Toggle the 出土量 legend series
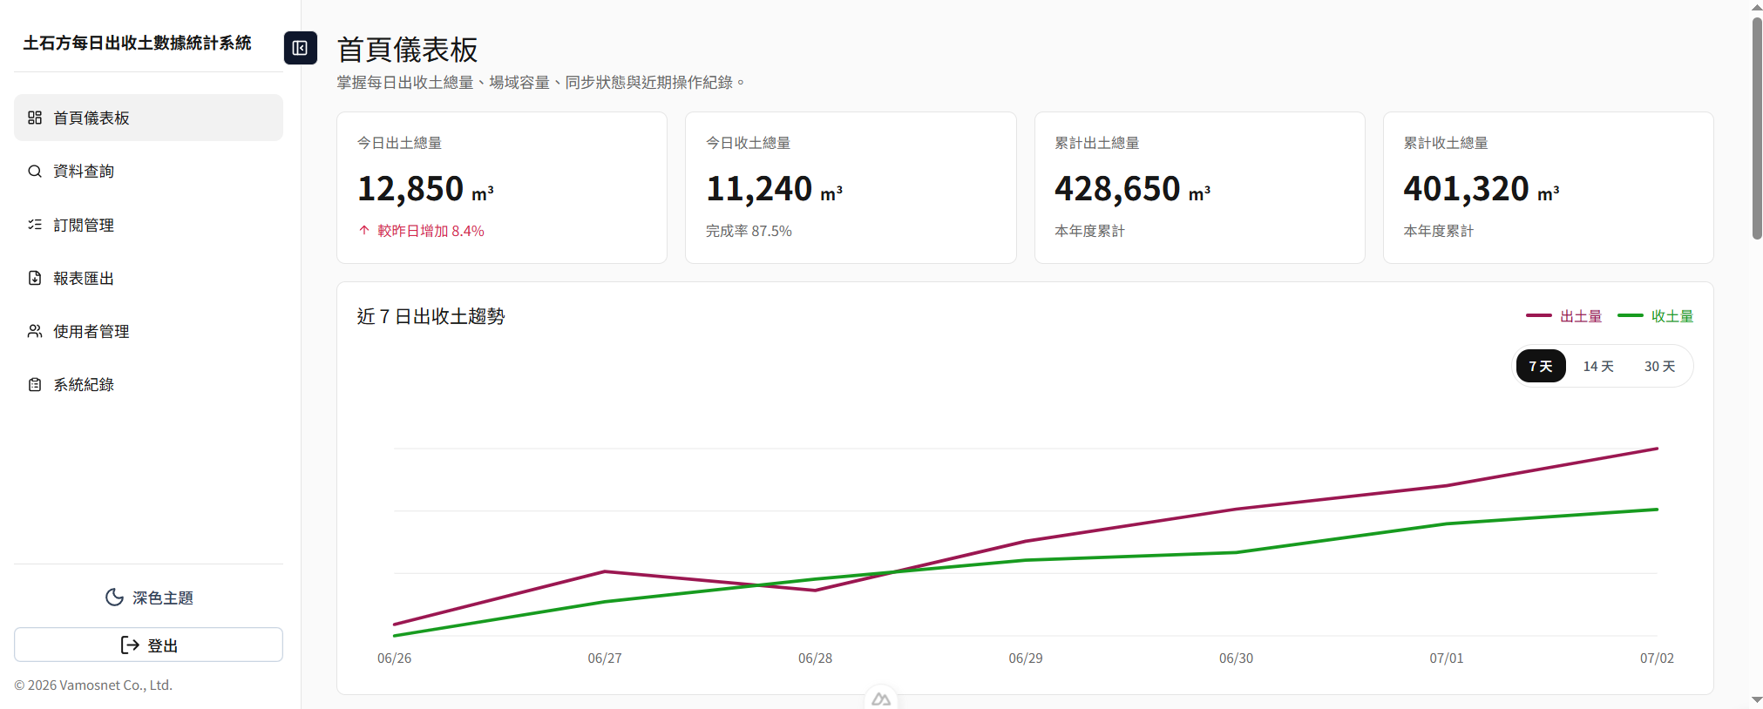Screen dimensions: 1763x709 tap(1564, 316)
